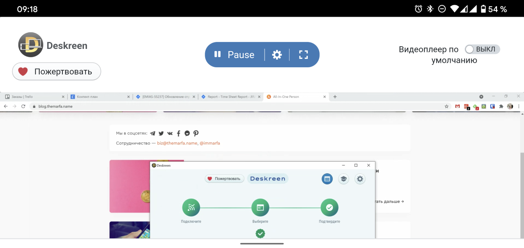Switch to the Report - Time Sheet Report tab
Screen dimensions: 524x248
(231, 96)
